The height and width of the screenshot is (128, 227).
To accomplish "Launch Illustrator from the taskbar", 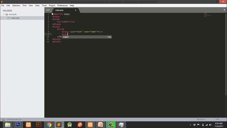I will point(39,125).
